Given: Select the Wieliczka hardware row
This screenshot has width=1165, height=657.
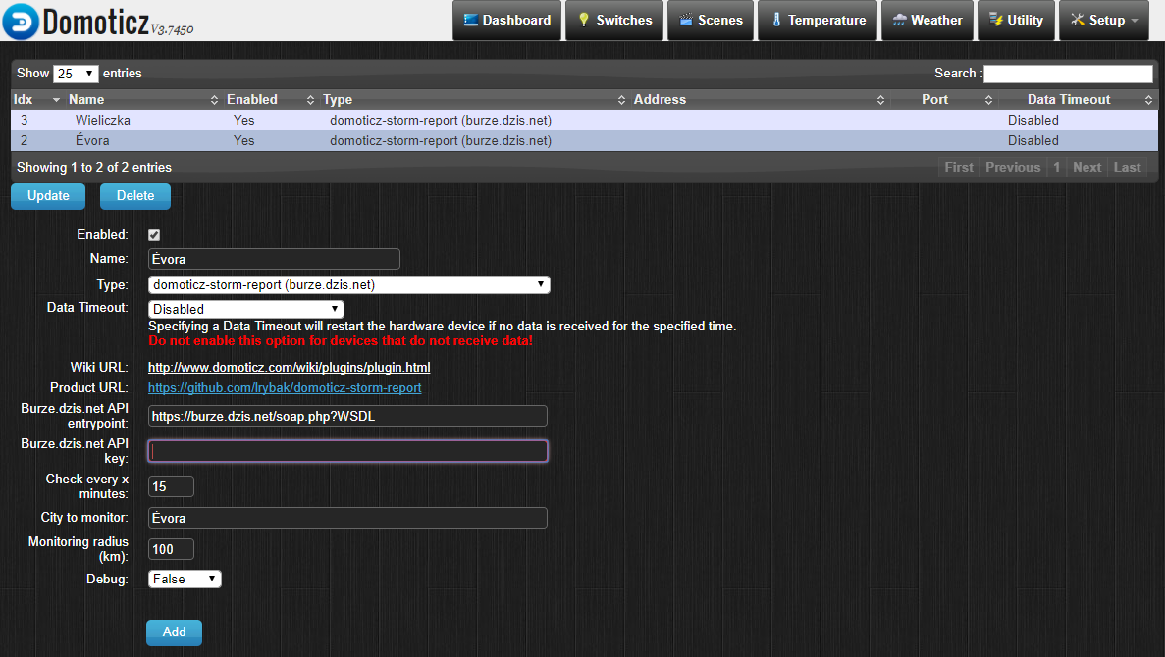Looking at the screenshot, I should pyautogui.click(x=584, y=121).
